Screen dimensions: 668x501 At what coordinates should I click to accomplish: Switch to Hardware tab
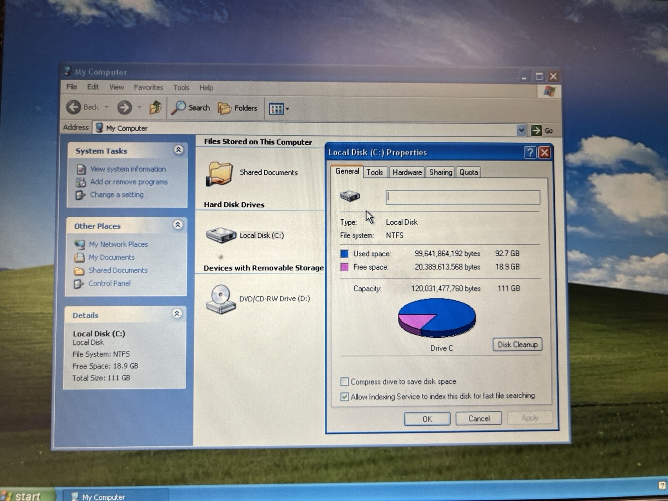407,172
